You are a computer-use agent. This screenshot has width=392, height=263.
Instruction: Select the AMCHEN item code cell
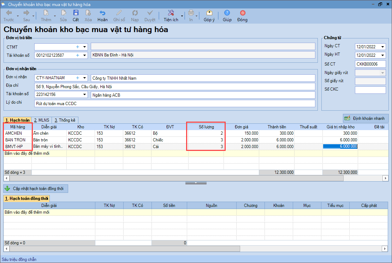click(x=18, y=133)
